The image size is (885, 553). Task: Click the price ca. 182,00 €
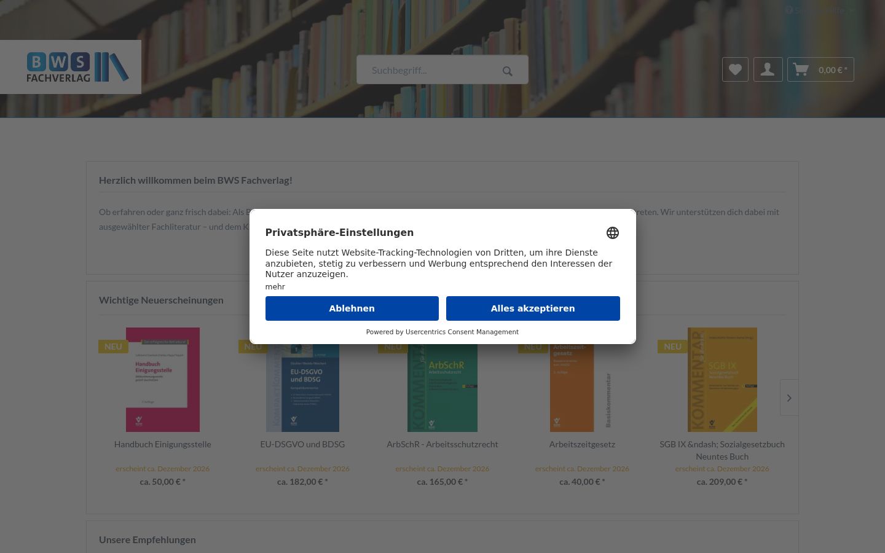pos(302,482)
